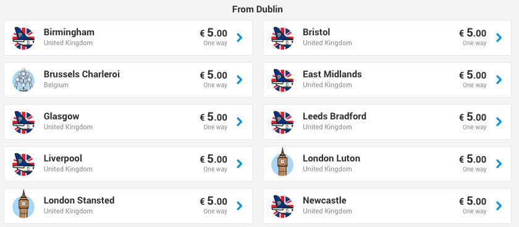Click the Birmingham Union Jack plane icon
This screenshot has height=227, width=519.
tap(23, 38)
